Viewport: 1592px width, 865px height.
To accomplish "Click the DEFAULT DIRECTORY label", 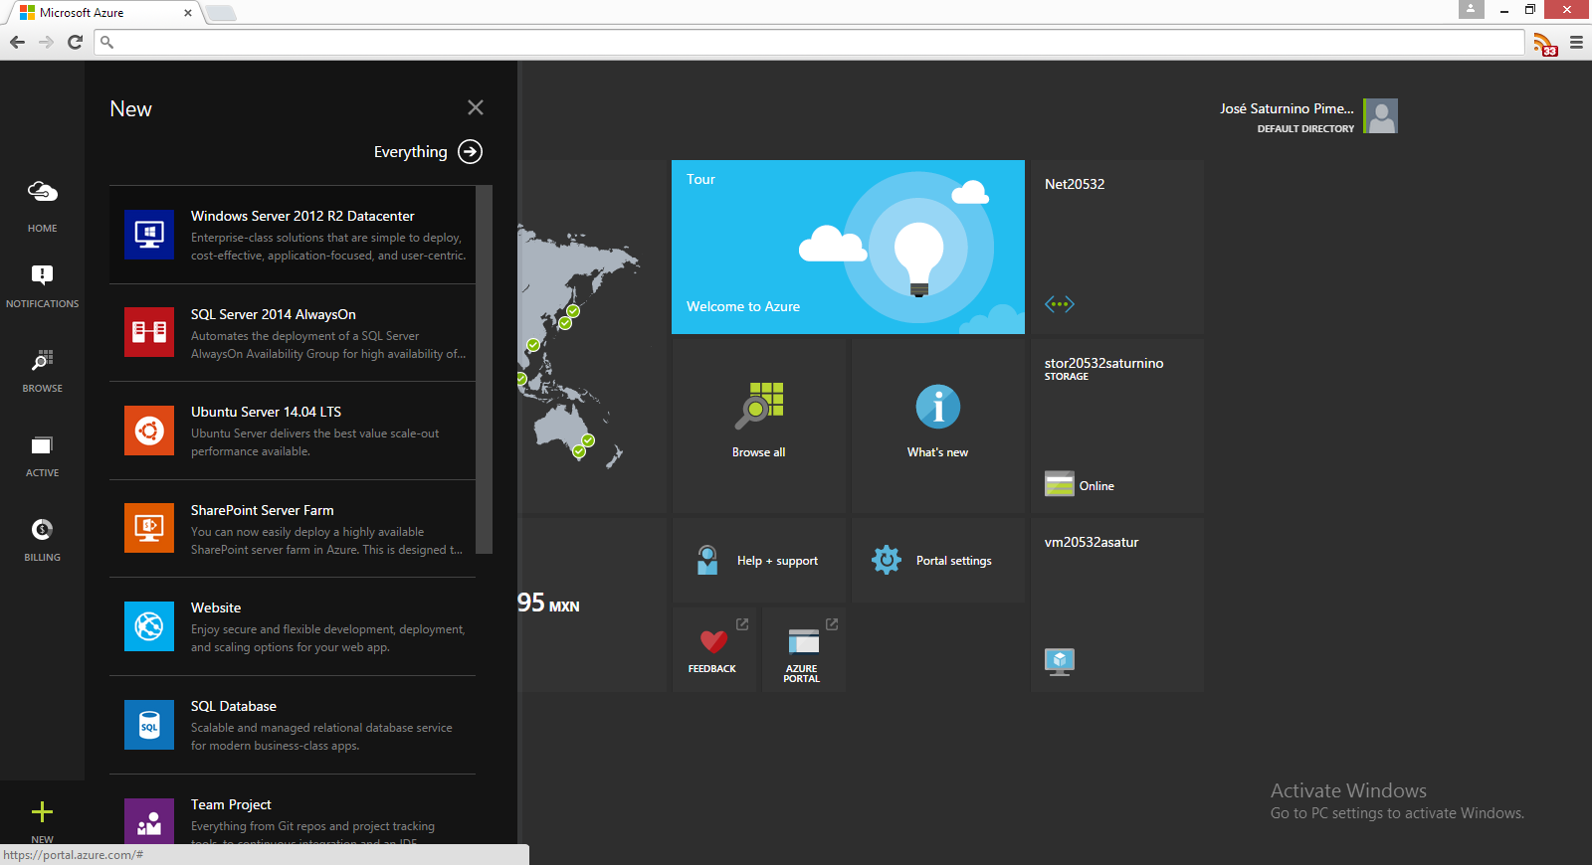I will pos(1305,129).
